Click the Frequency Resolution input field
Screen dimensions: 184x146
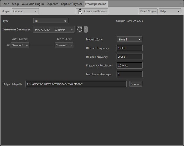coord(130,65)
